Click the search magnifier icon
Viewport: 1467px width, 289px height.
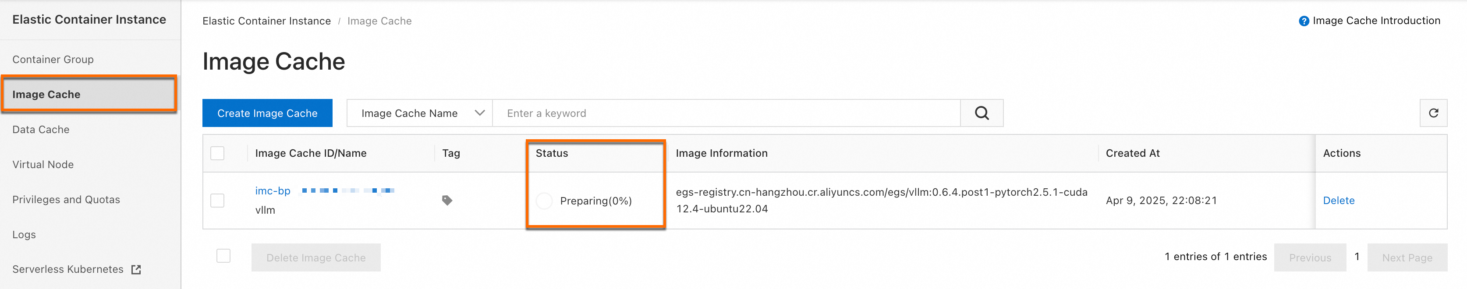[x=981, y=113]
